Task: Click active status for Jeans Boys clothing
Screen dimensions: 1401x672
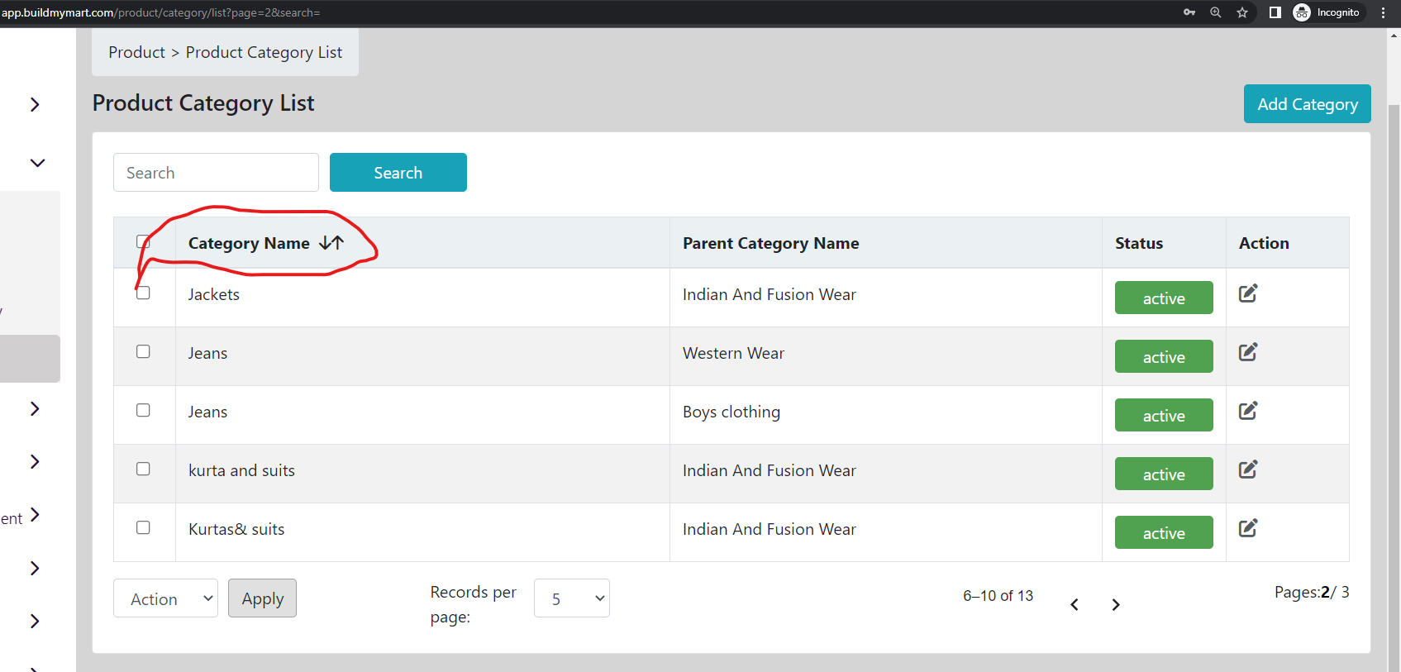Action: tap(1164, 415)
